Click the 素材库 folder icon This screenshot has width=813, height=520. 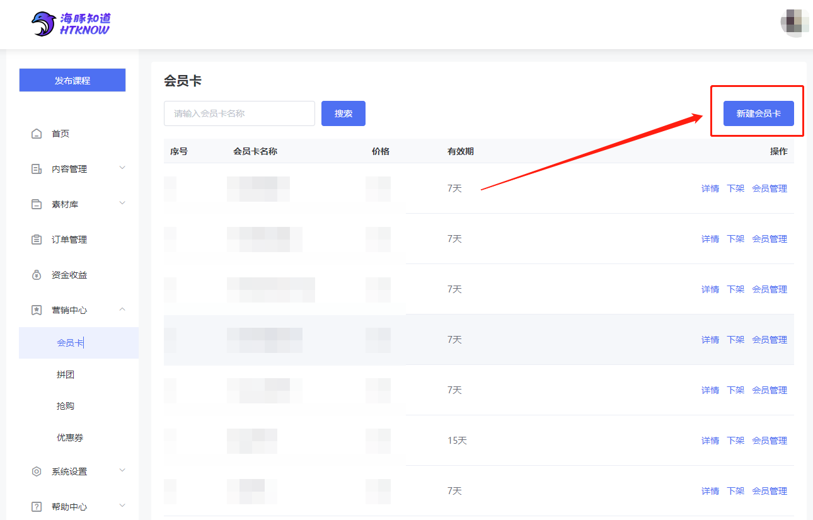(37, 204)
